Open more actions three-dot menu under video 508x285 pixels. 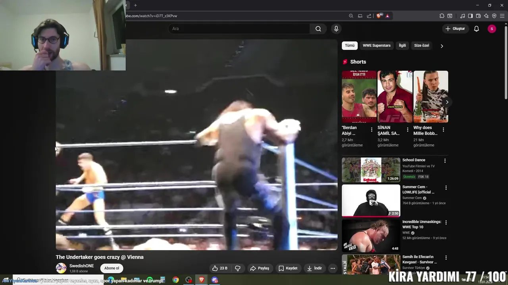click(333, 268)
